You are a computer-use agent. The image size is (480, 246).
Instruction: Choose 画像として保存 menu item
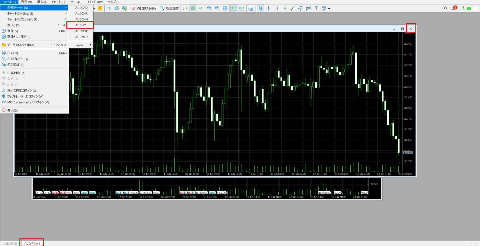point(34,37)
